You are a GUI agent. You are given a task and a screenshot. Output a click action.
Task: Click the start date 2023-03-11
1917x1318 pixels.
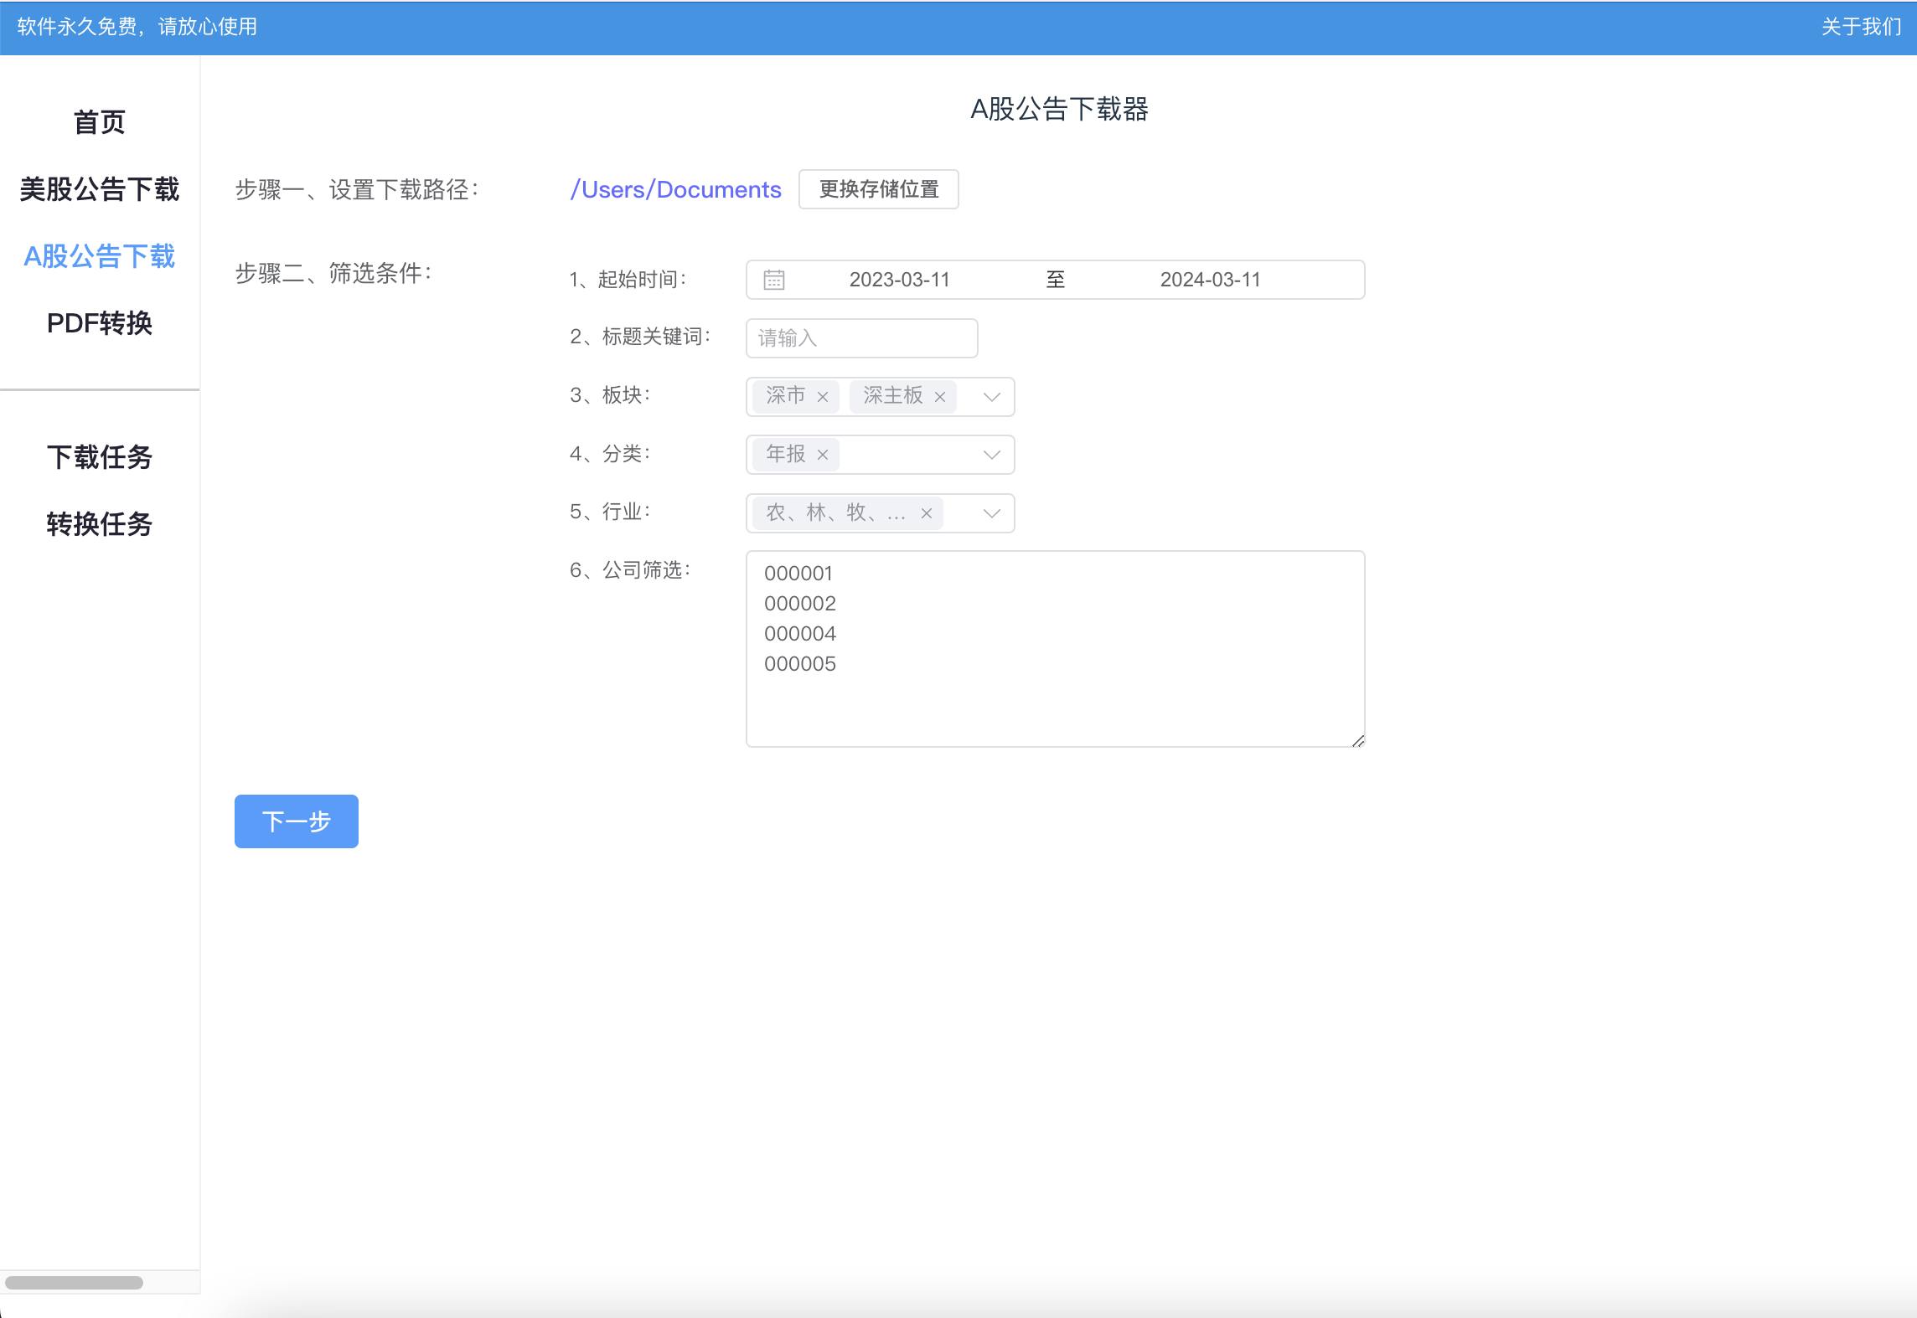tap(899, 280)
